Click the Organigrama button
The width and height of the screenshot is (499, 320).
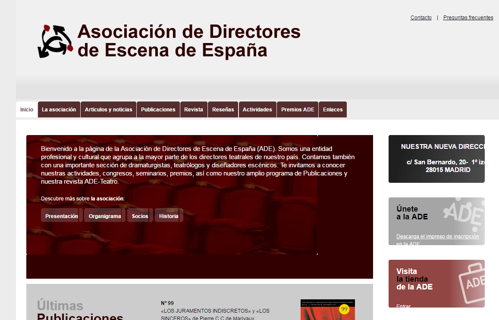(x=105, y=216)
